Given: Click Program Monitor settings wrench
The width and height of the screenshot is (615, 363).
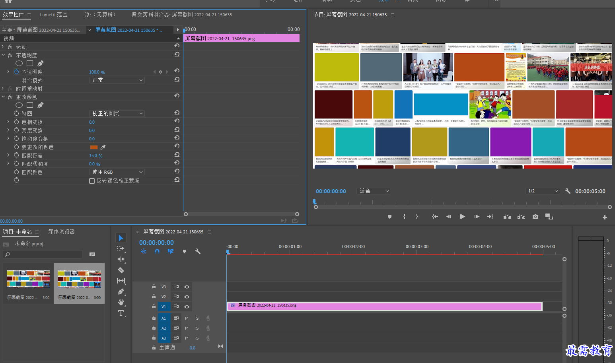Looking at the screenshot, I should click(x=568, y=191).
